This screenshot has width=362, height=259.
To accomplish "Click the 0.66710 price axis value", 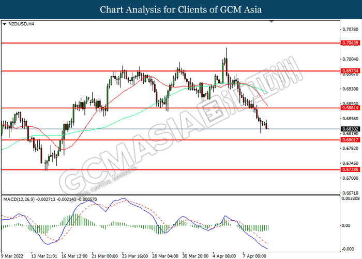I will [x=350, y=193].
